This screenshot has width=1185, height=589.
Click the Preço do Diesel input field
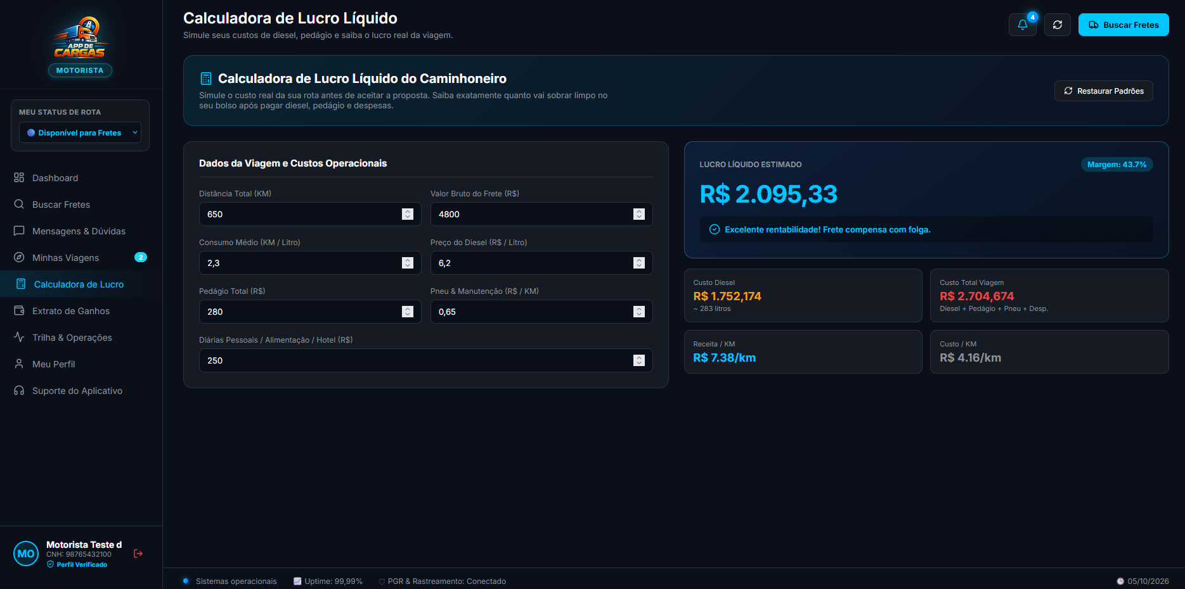pos(541,263)
